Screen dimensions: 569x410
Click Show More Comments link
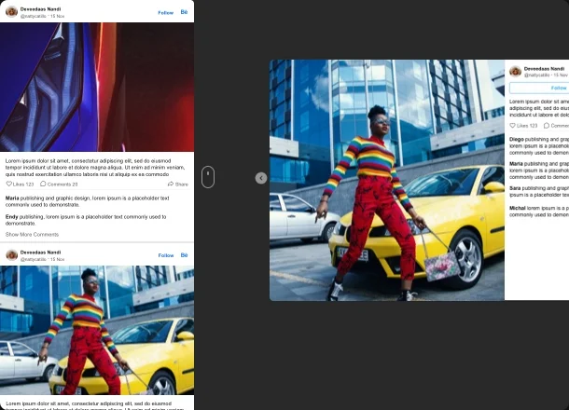coord(32,235)
